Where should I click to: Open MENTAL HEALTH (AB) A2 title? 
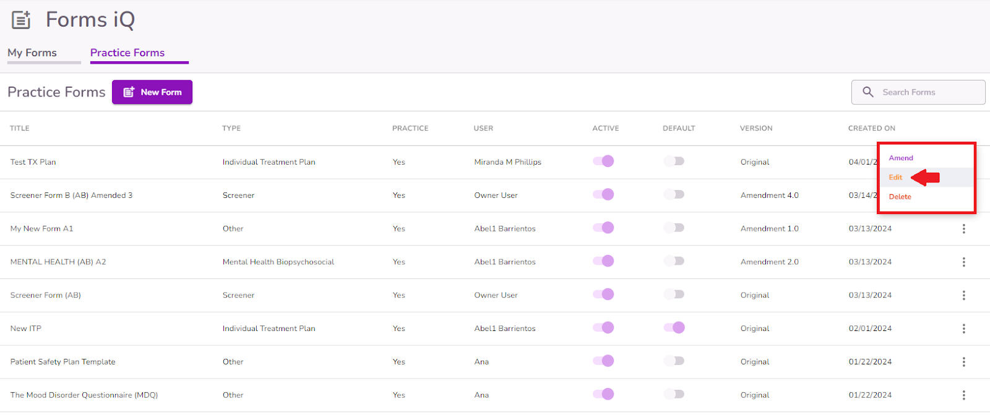(58, 262)
